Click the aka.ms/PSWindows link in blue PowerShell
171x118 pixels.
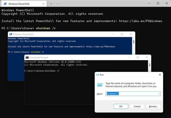pyautogui.click(x=101, y=47)
